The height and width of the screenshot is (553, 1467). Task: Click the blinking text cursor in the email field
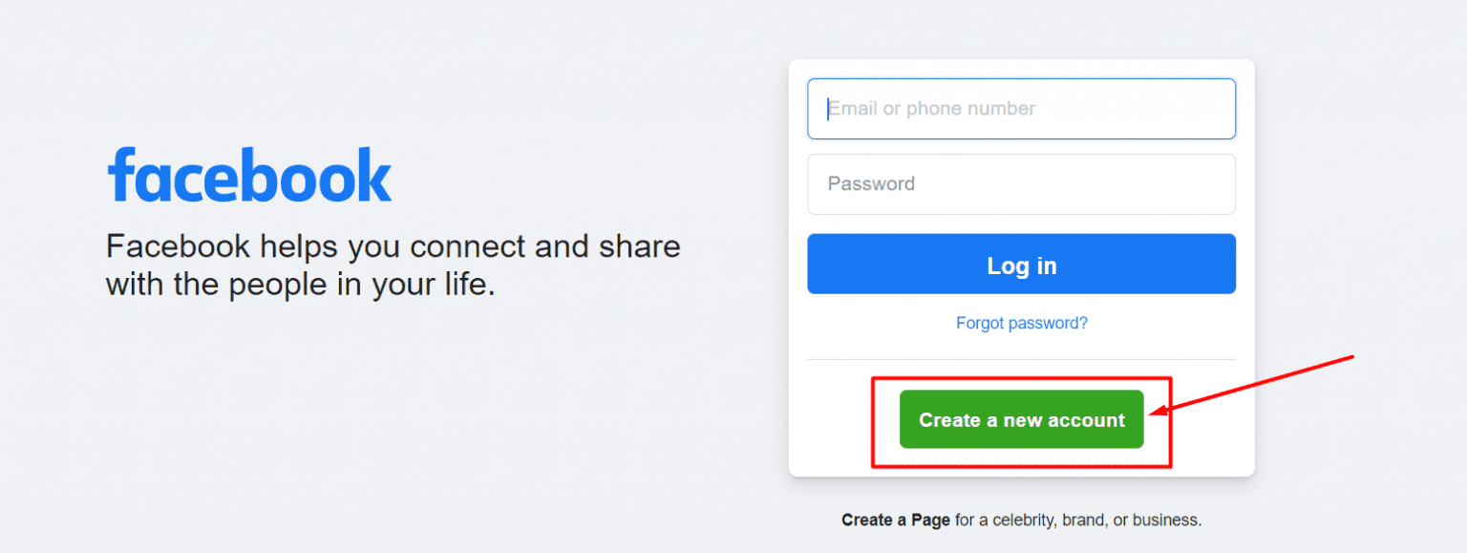point(828,109)
